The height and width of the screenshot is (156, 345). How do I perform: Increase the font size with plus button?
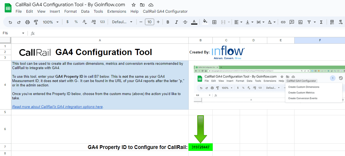tap(158, 22)
